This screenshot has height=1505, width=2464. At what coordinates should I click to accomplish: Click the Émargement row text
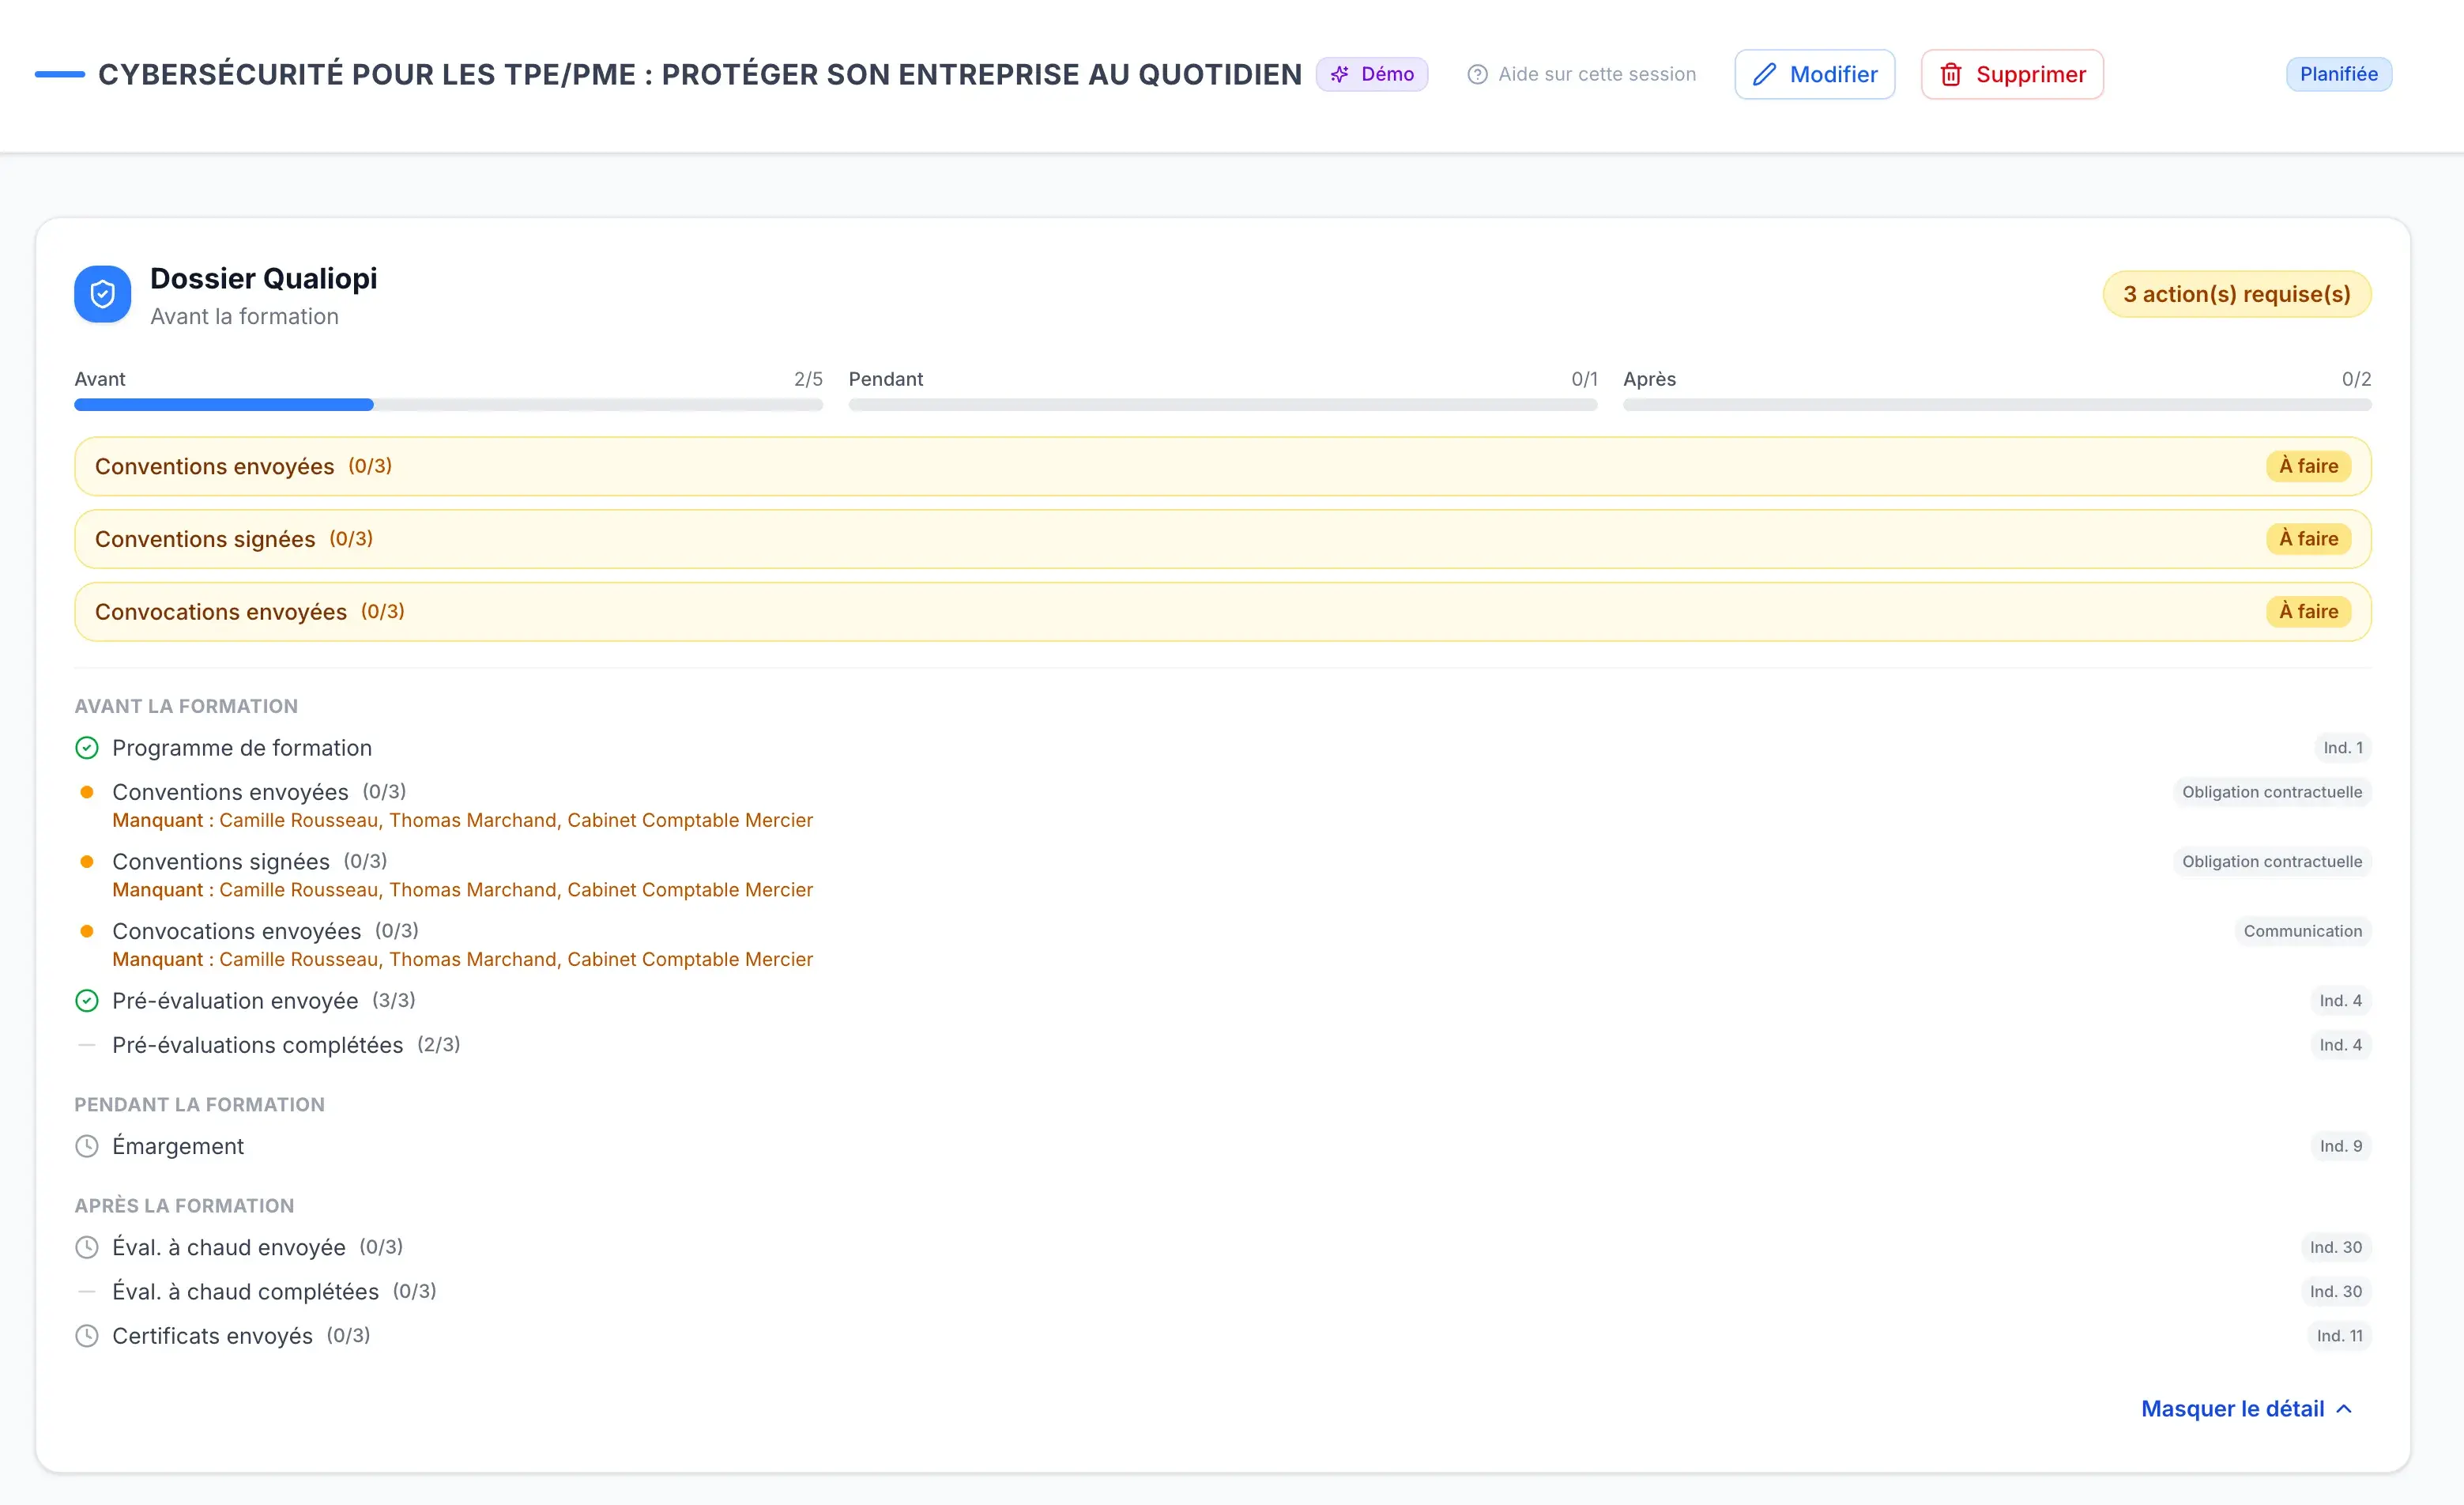178,1146
